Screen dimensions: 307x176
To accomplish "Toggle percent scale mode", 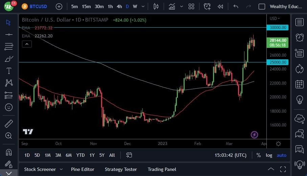I will point(258,155).
